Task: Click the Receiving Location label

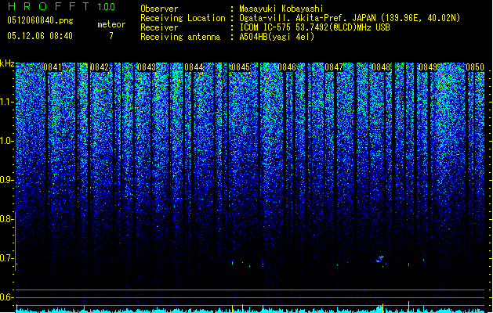Action: point(183,18)
